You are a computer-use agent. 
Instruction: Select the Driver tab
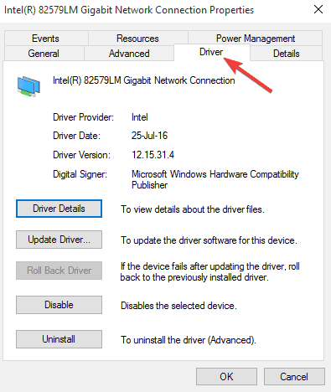point(211,52)
